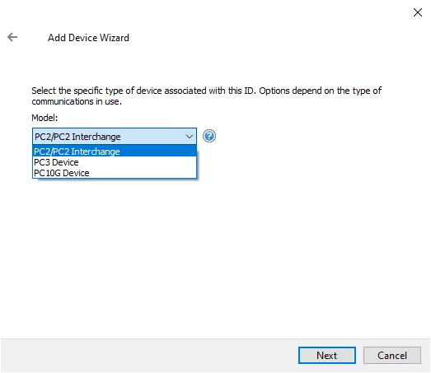Set the model to PC10G Device
Image resolution: width=431 pixels, height=373 pixels.
click(115, 173)
